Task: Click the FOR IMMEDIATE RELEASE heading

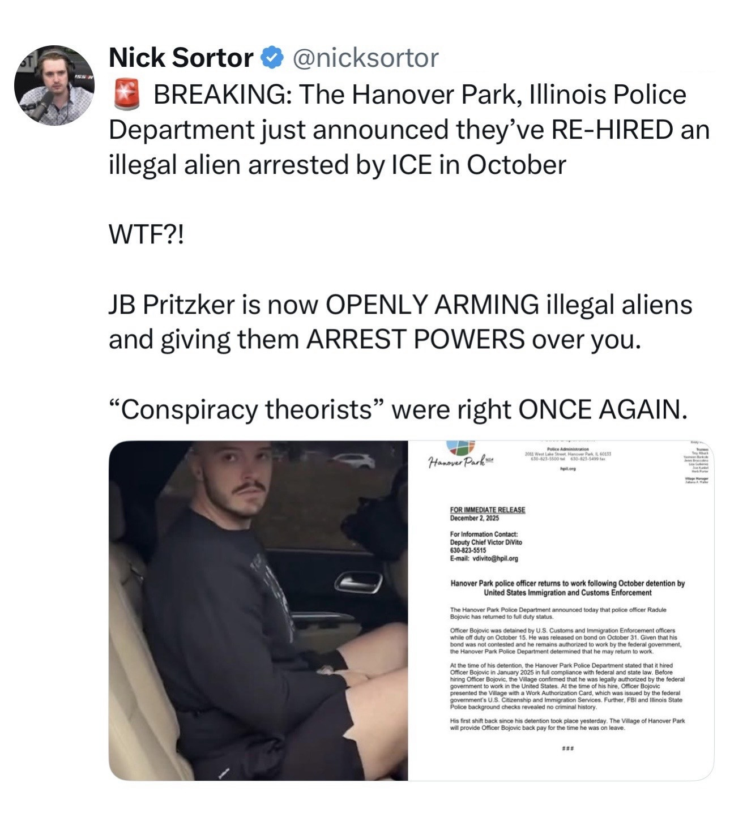Action: [x=488, y=510]
